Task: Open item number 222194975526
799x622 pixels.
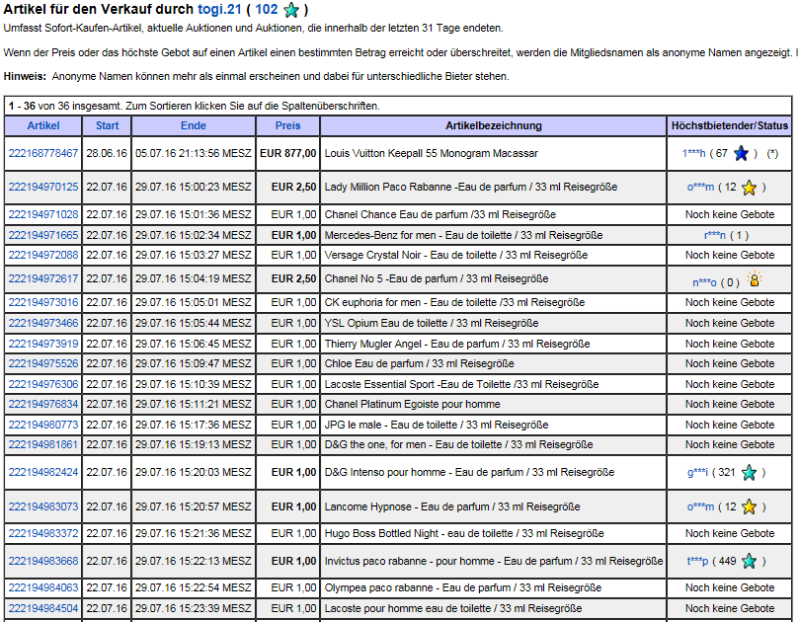Action: coord(43,363)
